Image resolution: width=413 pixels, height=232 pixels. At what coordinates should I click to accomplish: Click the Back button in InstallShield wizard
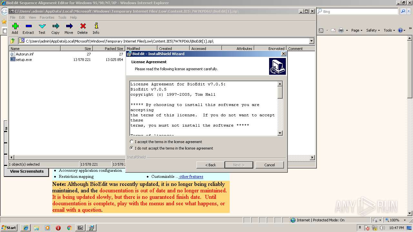[x=211, y=165]
